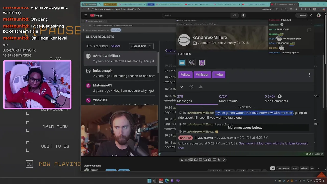Click the purple Follow button
This screenshot has height=184, width=327.
coord(185,75)
